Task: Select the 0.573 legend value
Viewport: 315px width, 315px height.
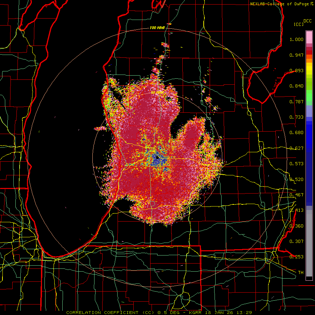Action: pos(296,164)
